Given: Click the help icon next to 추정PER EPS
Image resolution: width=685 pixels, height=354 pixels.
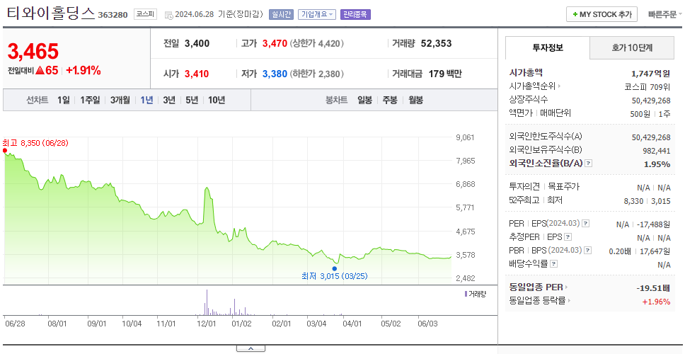Looking at the screenshot, I should 568,237.
